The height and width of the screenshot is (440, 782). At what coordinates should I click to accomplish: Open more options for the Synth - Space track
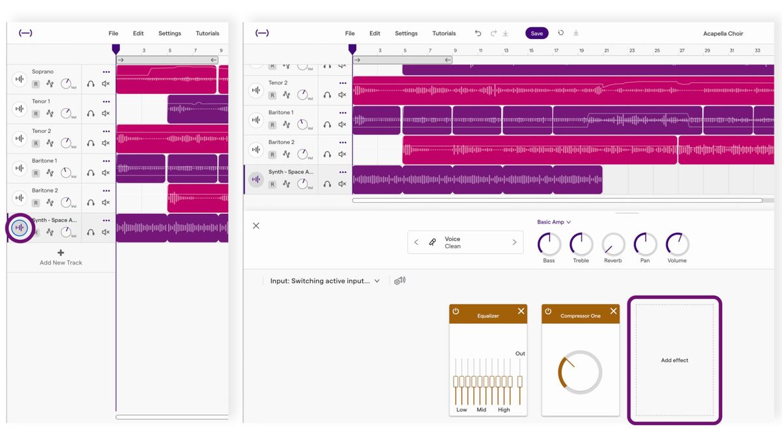point(106,220)
